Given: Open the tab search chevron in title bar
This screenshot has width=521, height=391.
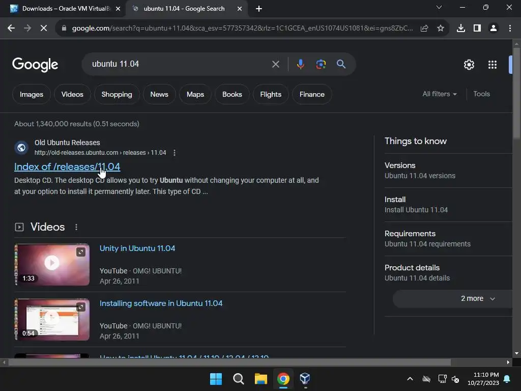Looking at the screenshot, I should pyautogui.click(x=439, y=7).
